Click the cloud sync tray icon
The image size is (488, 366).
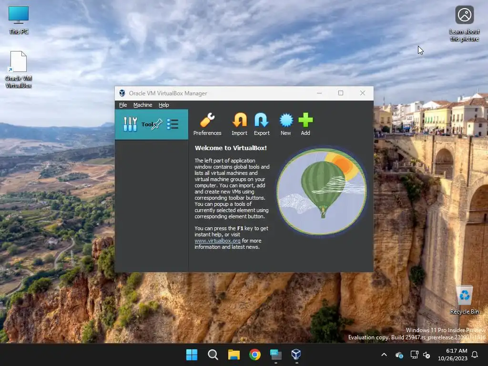pyautogui.click(x=399, y=355)
